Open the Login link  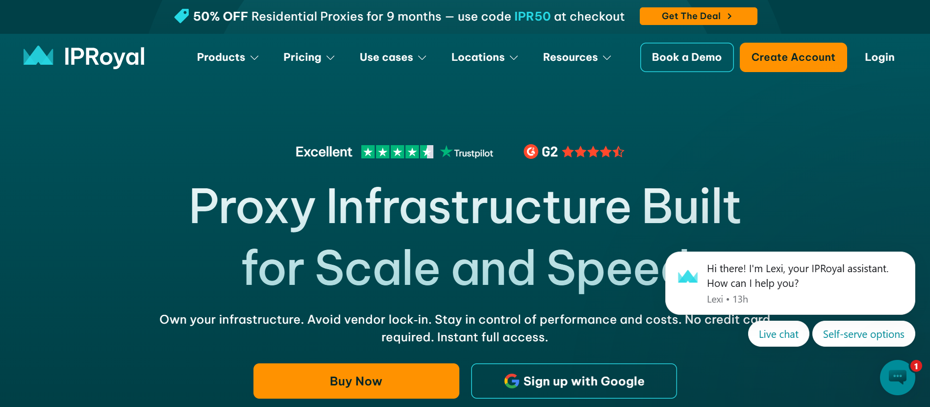coord(880,57)
